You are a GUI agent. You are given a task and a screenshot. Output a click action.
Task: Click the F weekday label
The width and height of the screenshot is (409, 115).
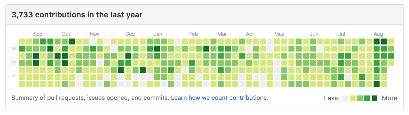(13, 77)
